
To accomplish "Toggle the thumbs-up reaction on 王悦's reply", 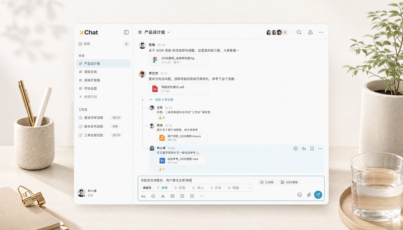I will (x=161, y=118).
